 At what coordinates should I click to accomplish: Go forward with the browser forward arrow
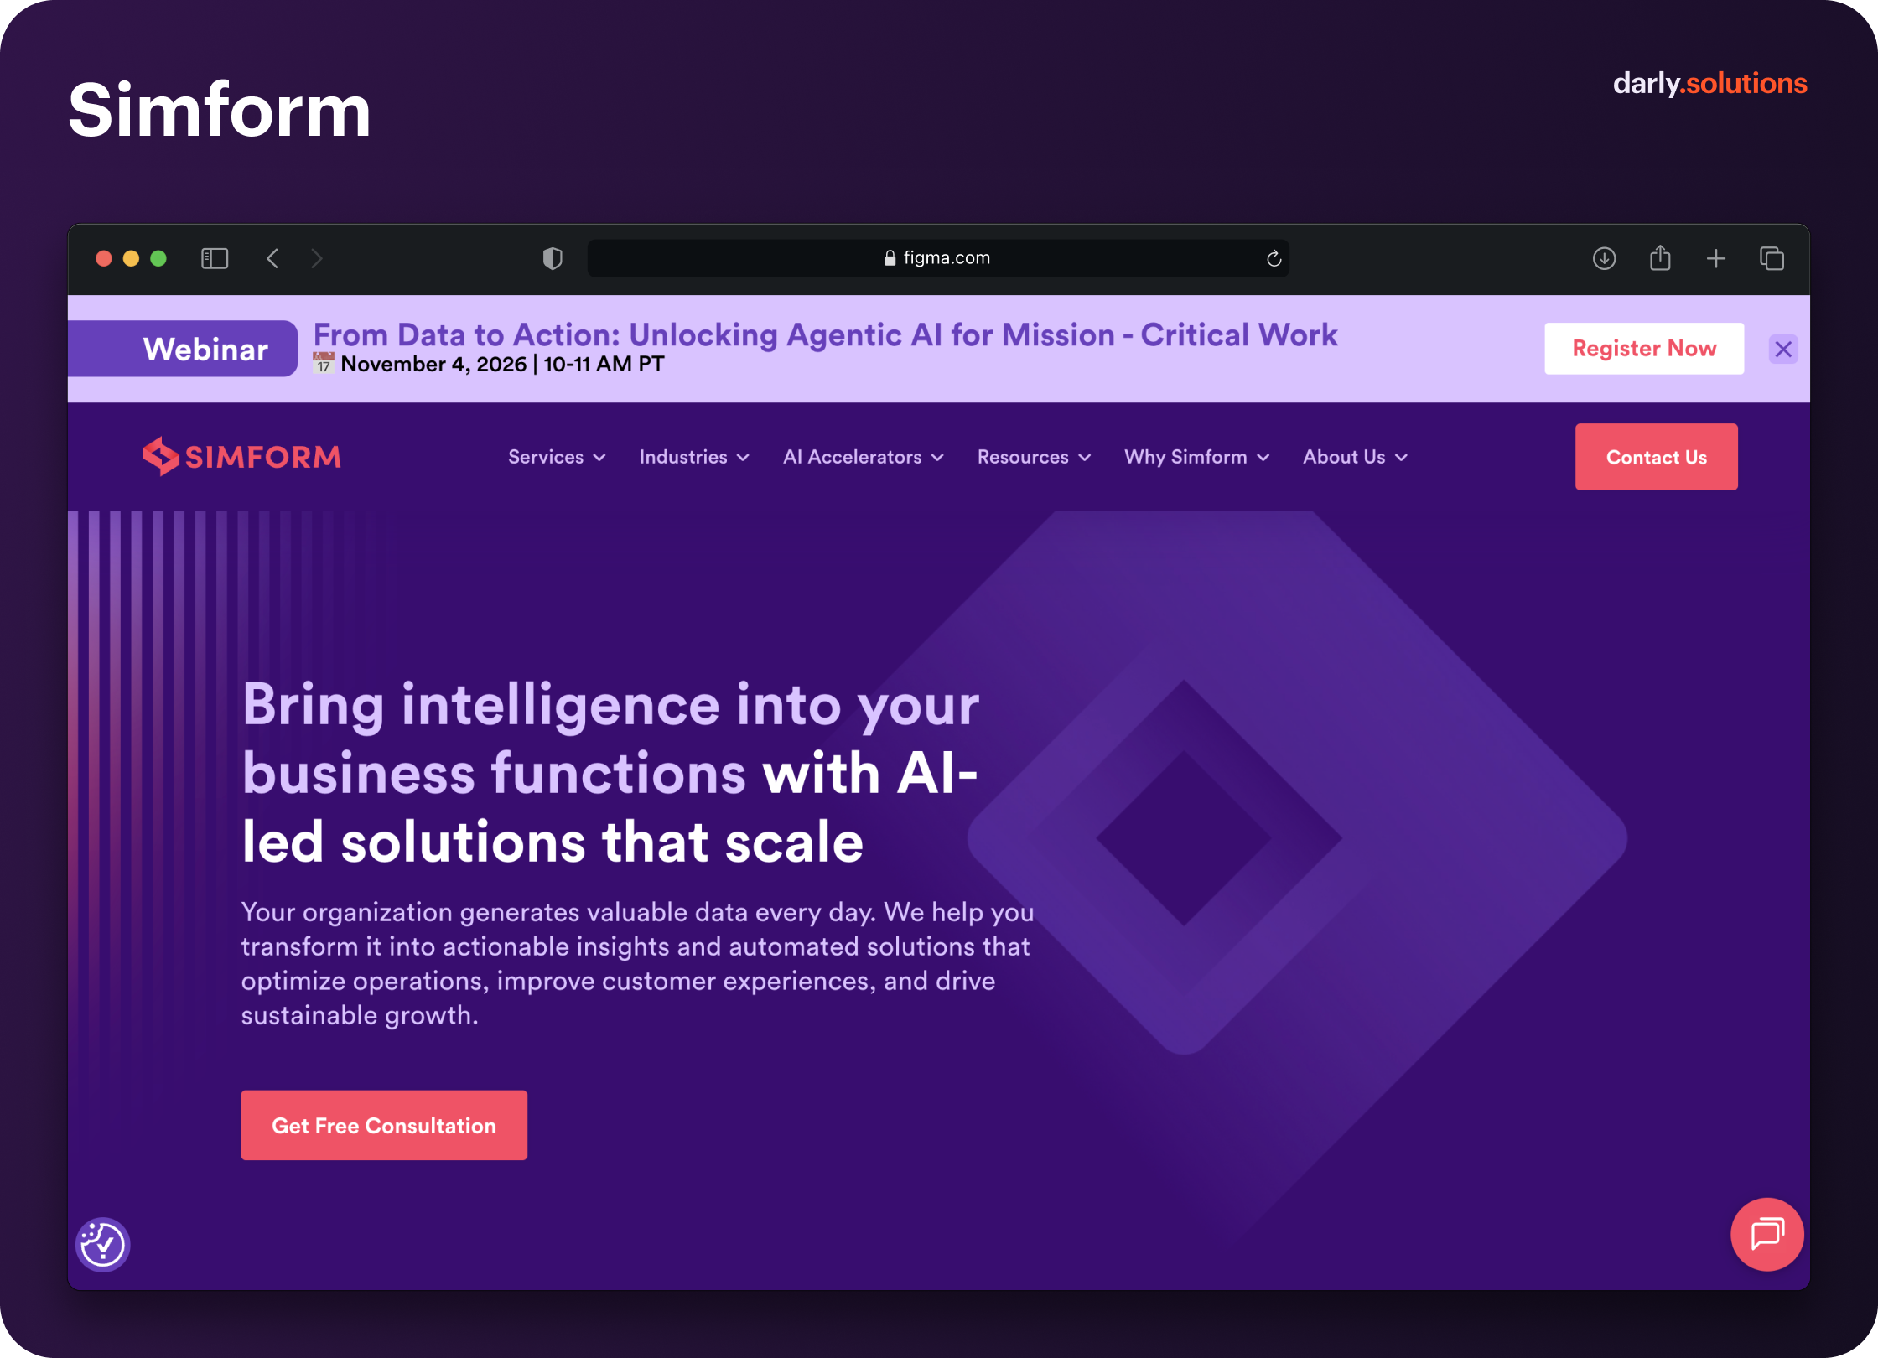tap(316, 258)
